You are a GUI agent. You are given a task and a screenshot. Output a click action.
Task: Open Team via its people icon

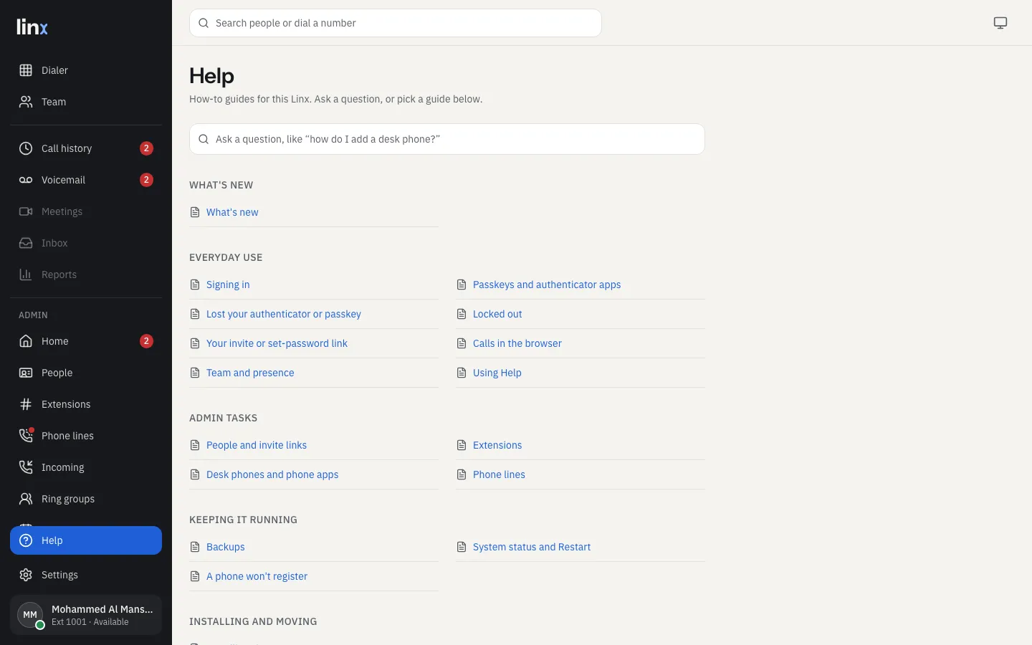[26, 102]
